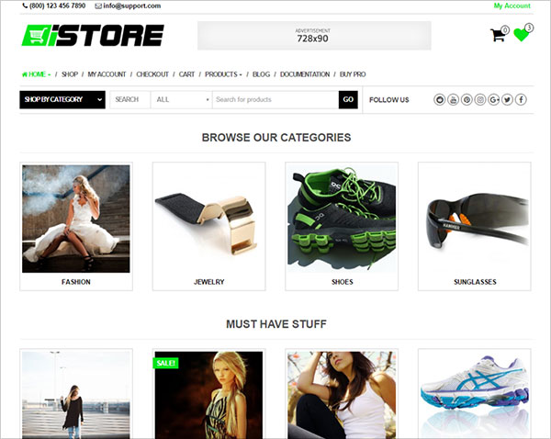Image resolution: width=551 pixels, height=439 pixels.
Task: View wishlist via green heart icon
Action: click(x=521, y=35)
